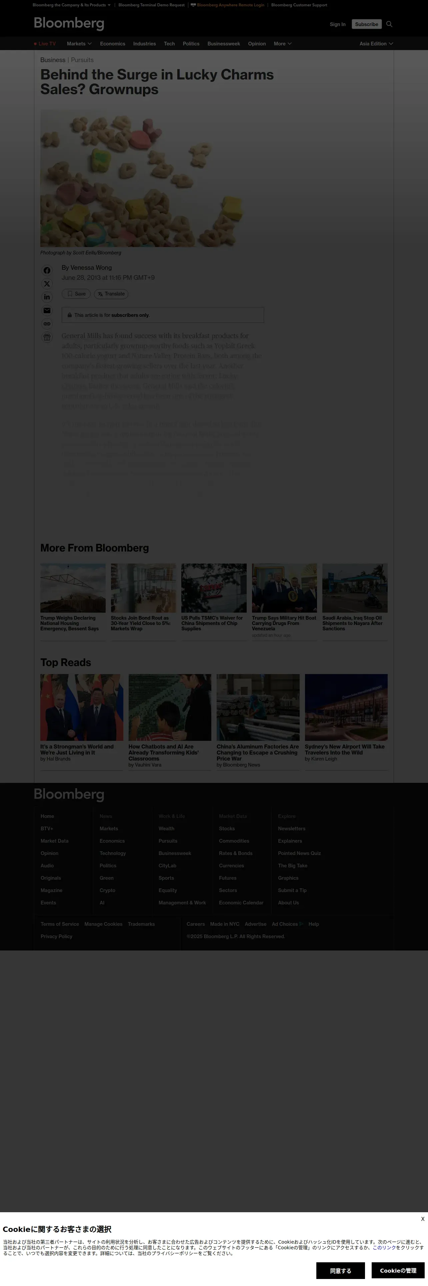Open Trump Says Military Hit Boat story
This screenshot has height=1286, width=428.
coord(284,623)
